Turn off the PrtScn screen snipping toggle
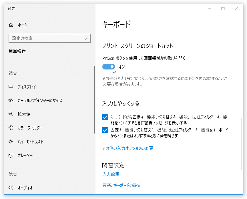This screenshot has width=247, height=199. 109,67
